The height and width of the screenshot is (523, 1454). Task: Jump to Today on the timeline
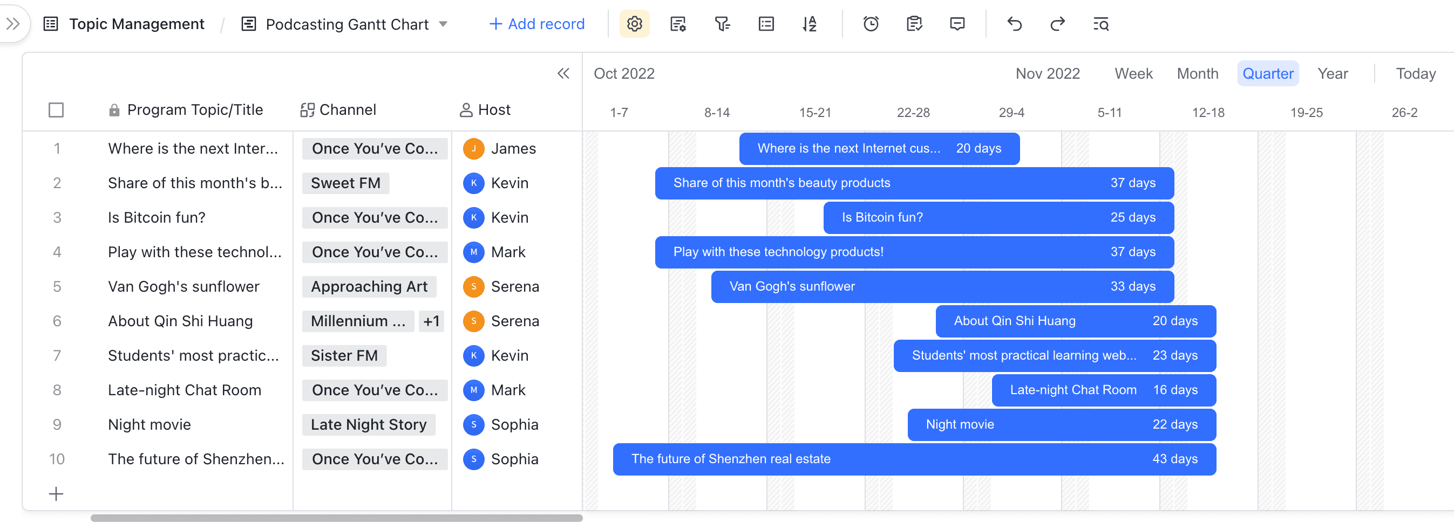pyautogui.click(x=1415, y=74)
